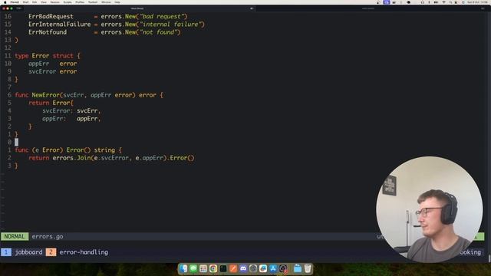Click the NewError function name
Screen dimensions: 491x276
46,95
